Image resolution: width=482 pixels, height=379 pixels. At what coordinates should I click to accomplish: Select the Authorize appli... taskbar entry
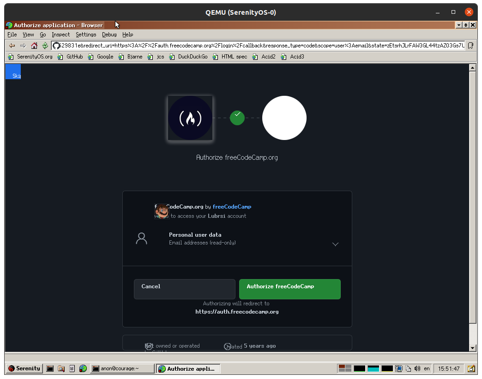click(x=188, y=368)
